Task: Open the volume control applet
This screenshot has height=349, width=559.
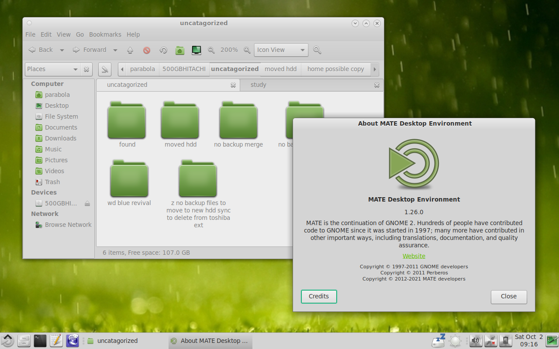Action: pos(476,341)
